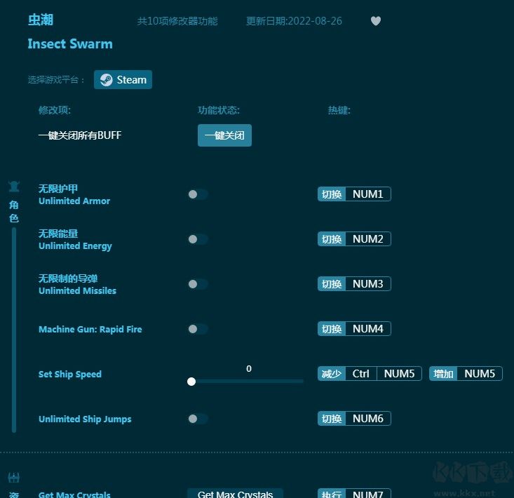Click the ship speed value 0
The image size is (514, 498).
point(249,368)
